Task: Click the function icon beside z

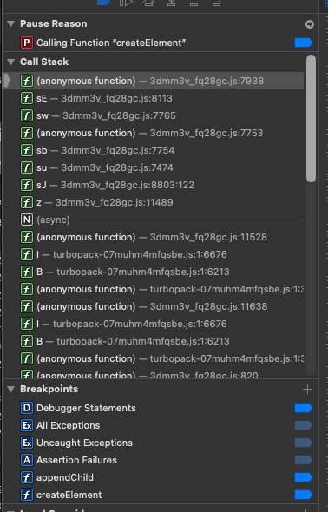Action: tap(27, 202)
